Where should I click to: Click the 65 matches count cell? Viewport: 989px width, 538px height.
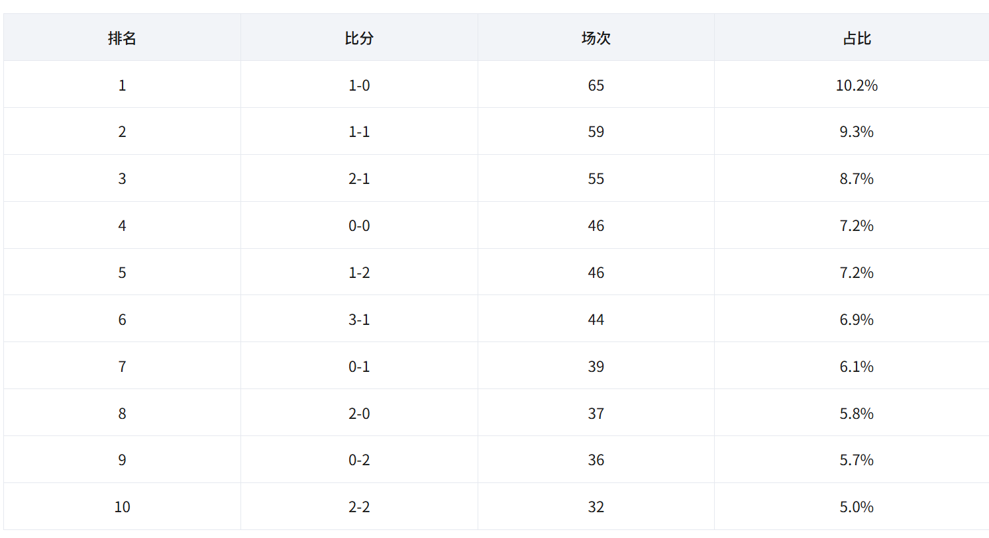coord(596,85)
